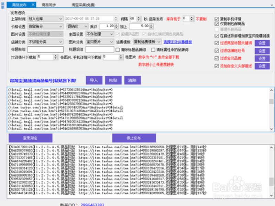Click 设置 button beside 添加自定义头部描述
This screenshot has height=206, width=275.
click(262, 66)
